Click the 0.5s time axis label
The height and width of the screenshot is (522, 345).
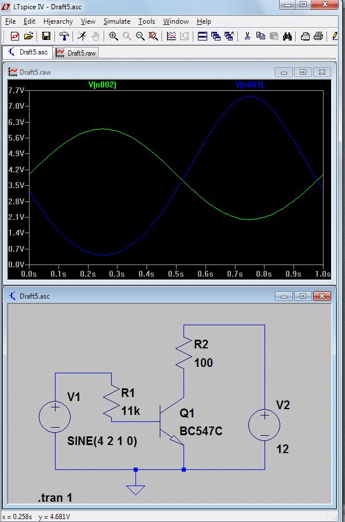(176, 274)
